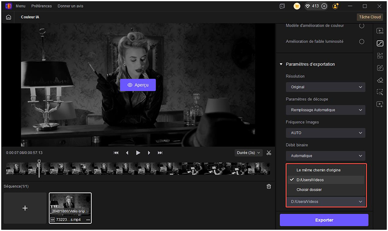Screen dimensions: 388x231
Task: Select the video enhancer sidebar tool
Action: click(380, 31)
